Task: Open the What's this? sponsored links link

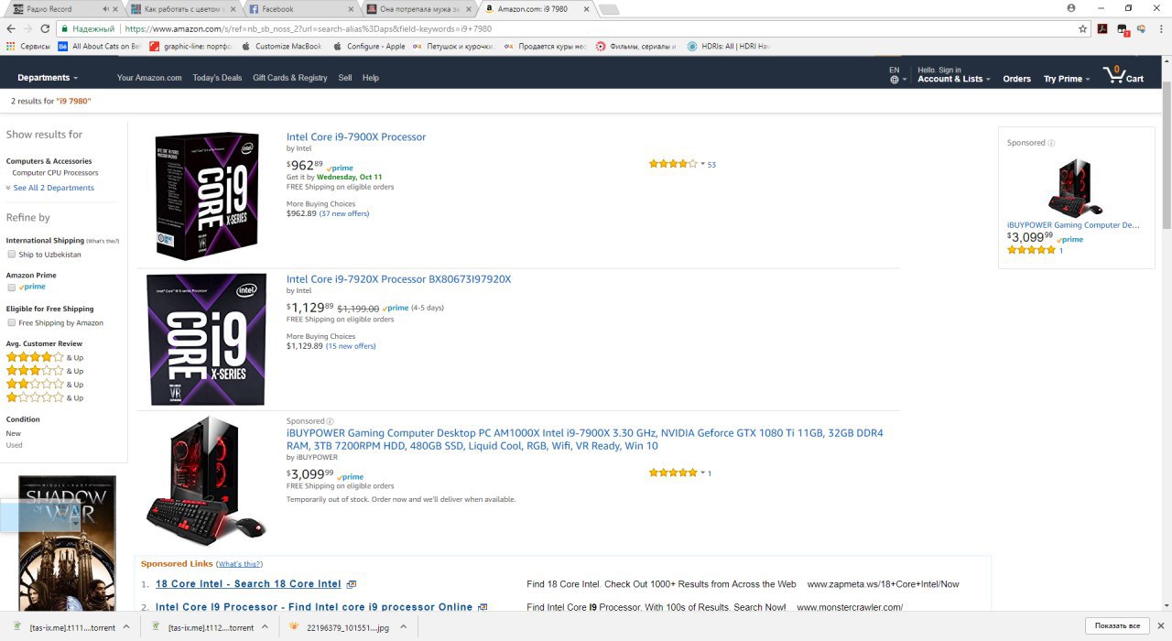Action: [x=239, y=564]
